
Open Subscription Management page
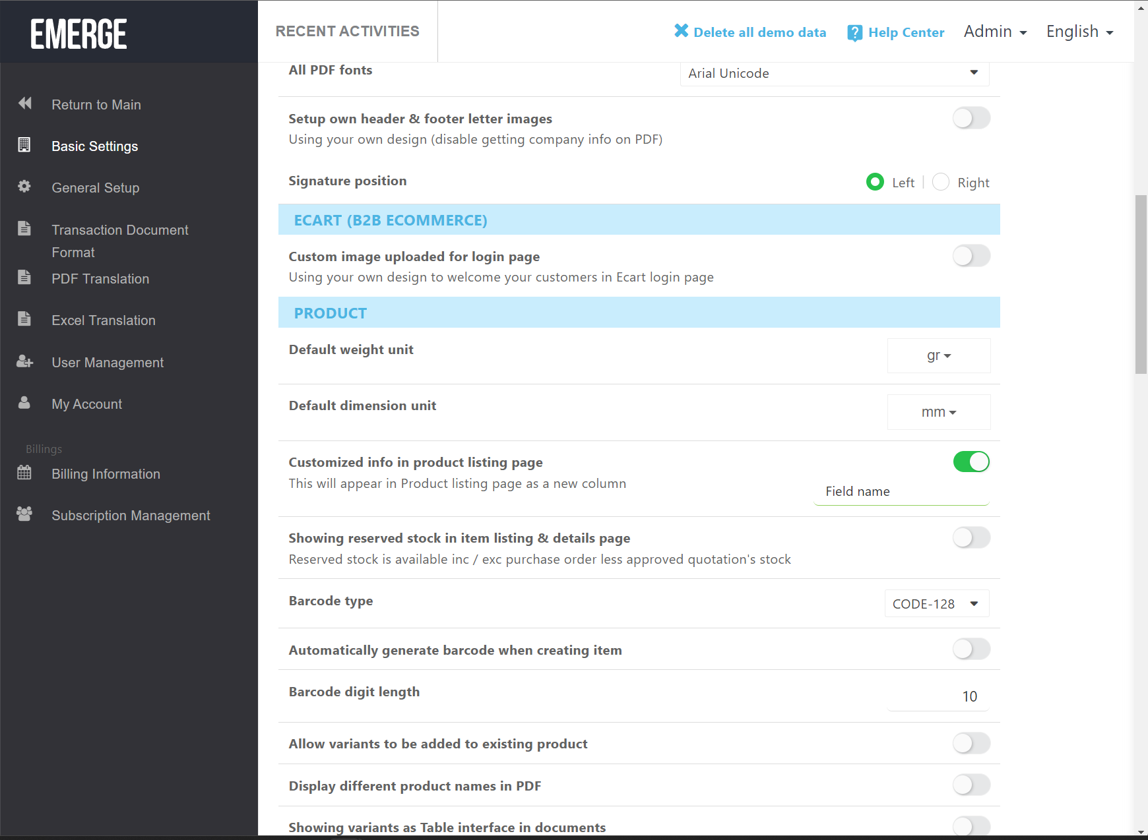[131, 516]
